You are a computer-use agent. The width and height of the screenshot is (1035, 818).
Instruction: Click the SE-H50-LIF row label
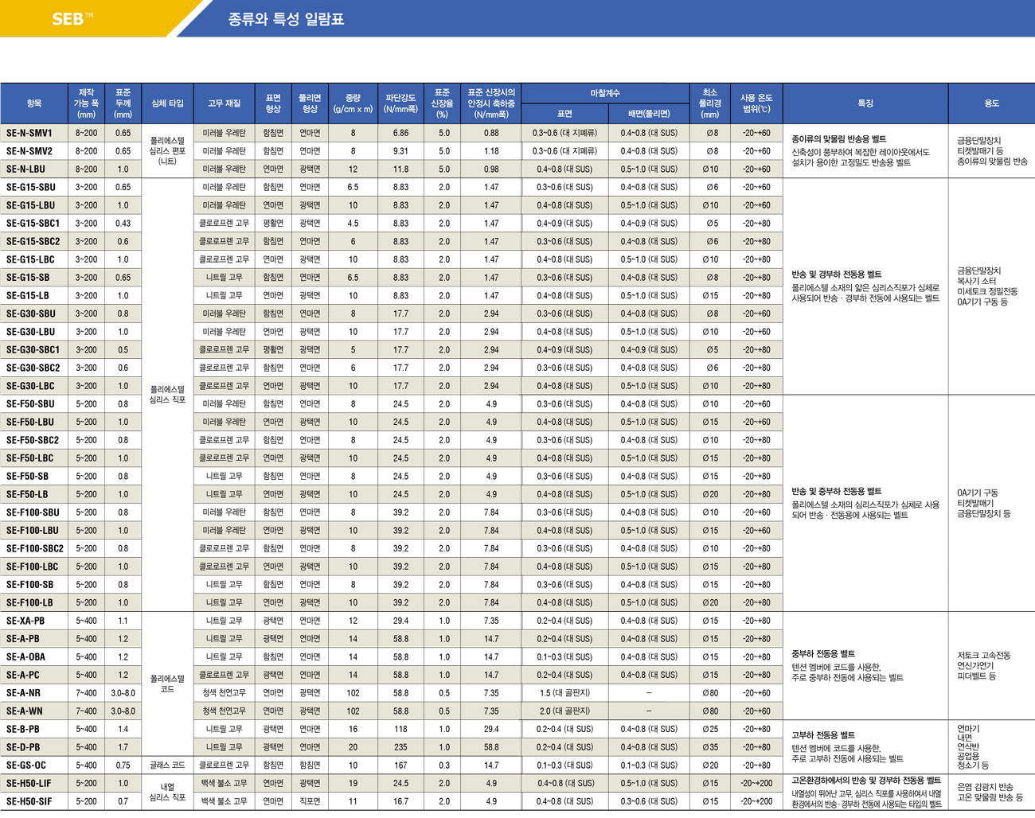click(x=29, y=784)
